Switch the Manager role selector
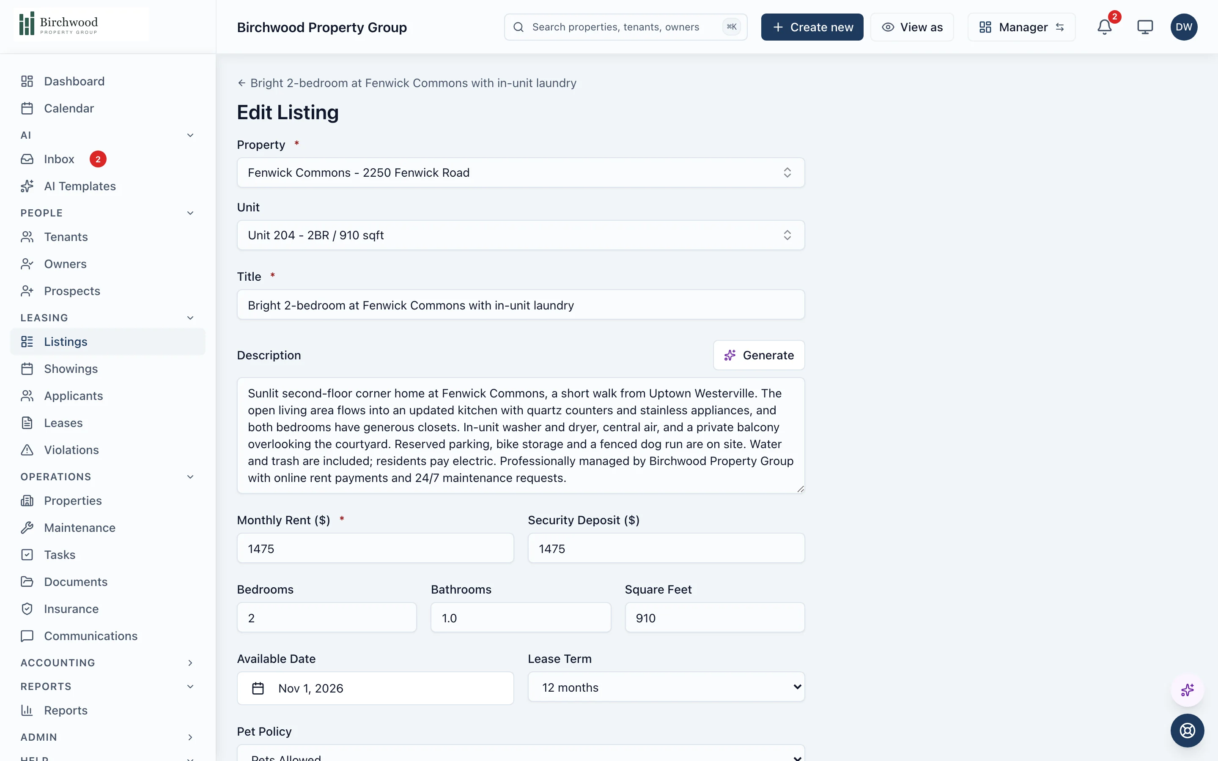 point(1021,27)
